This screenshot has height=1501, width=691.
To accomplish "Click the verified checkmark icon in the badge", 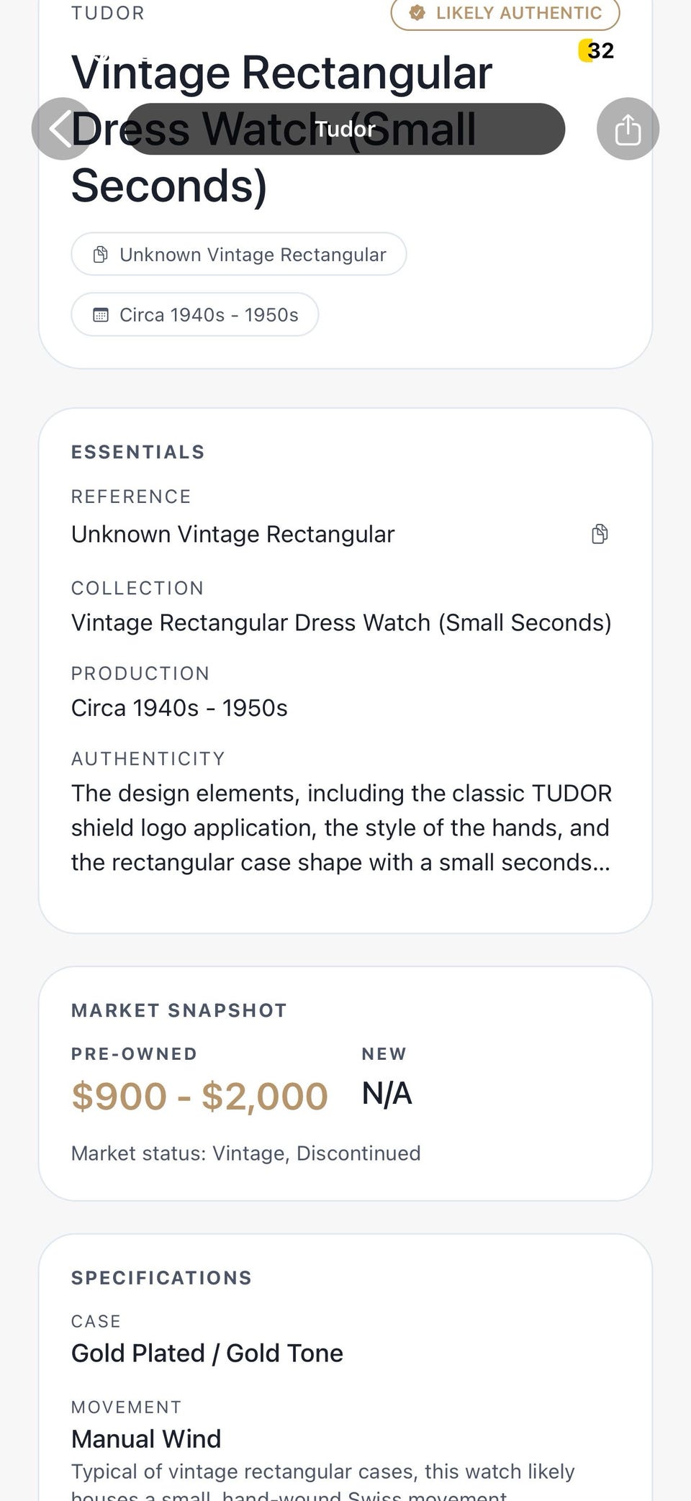I will pos(417,13).
